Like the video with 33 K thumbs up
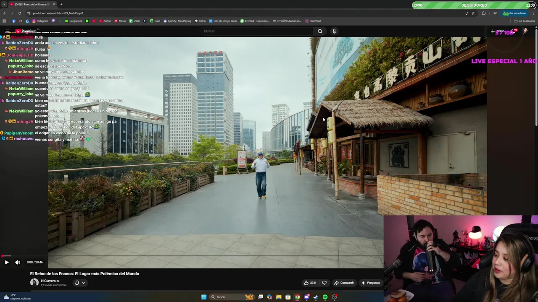 click(310, 283)
